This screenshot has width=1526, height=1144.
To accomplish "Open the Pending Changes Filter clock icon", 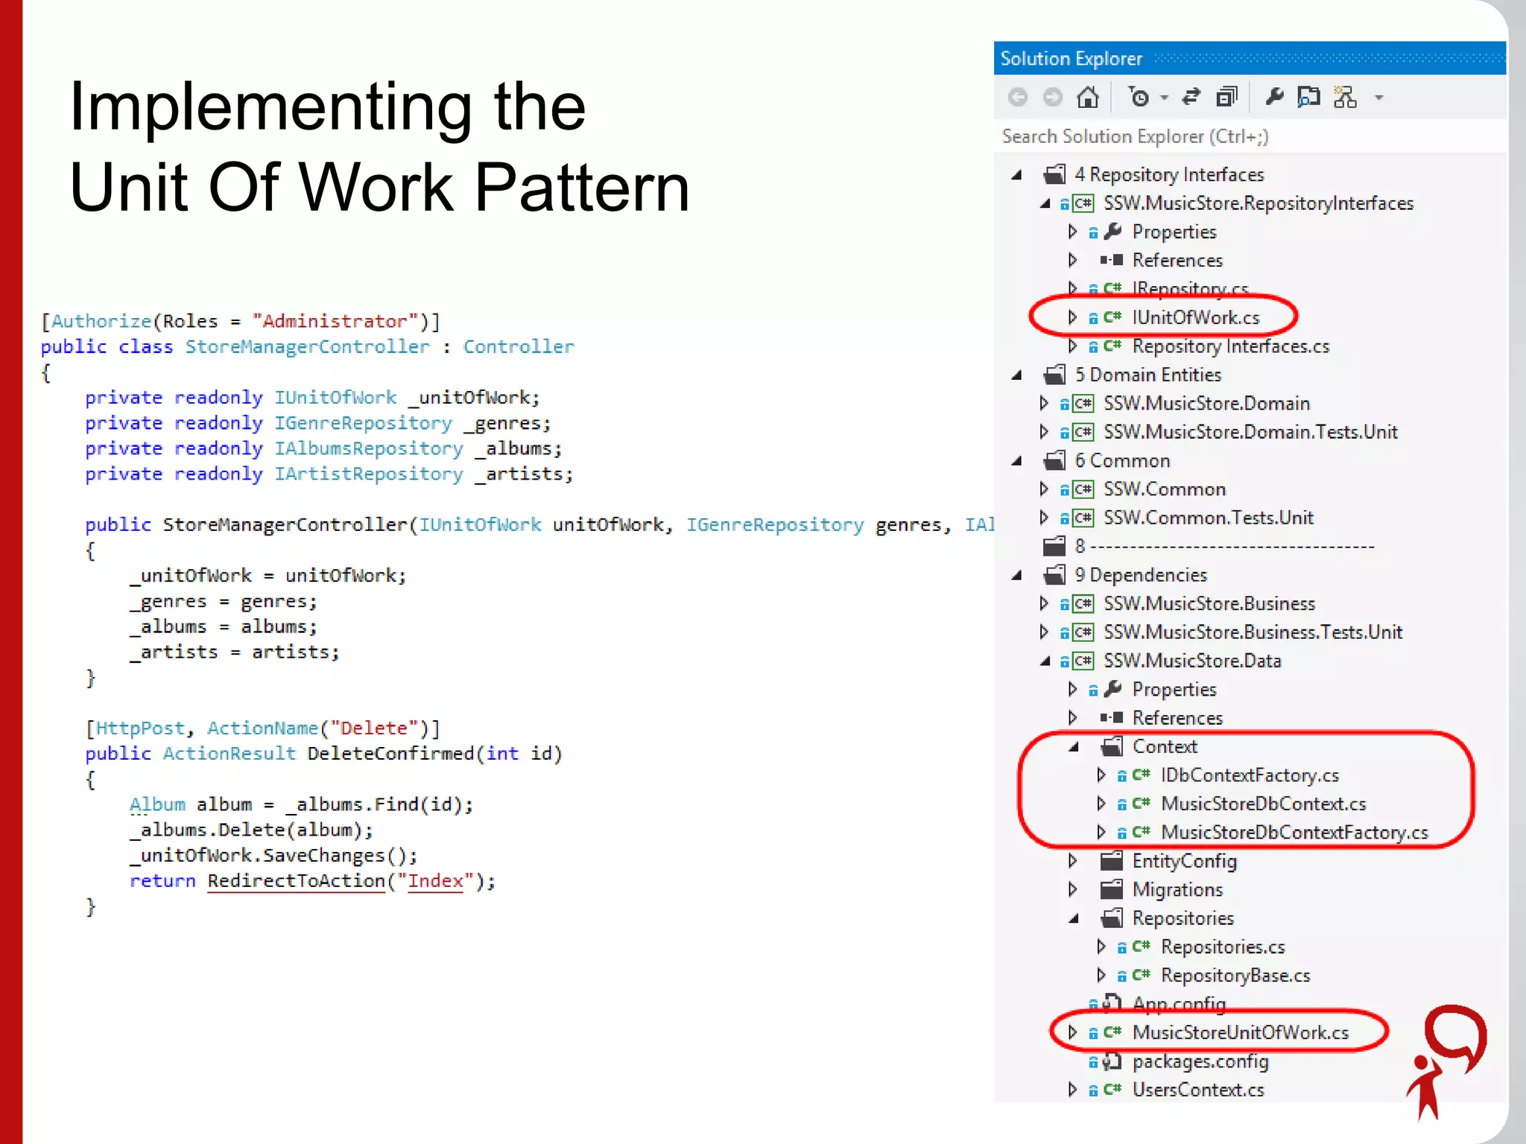I will [1139, 97].
